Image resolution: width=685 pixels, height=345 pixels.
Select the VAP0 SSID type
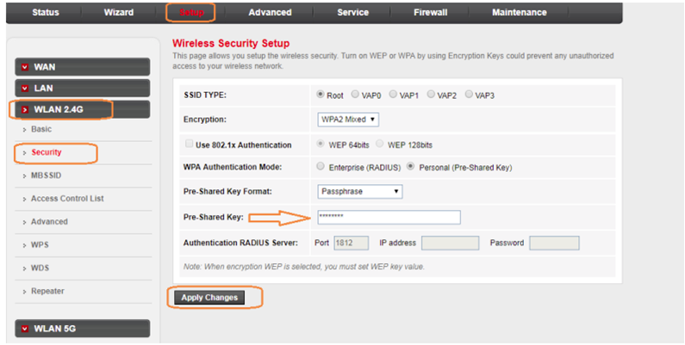tap(354, 95)
